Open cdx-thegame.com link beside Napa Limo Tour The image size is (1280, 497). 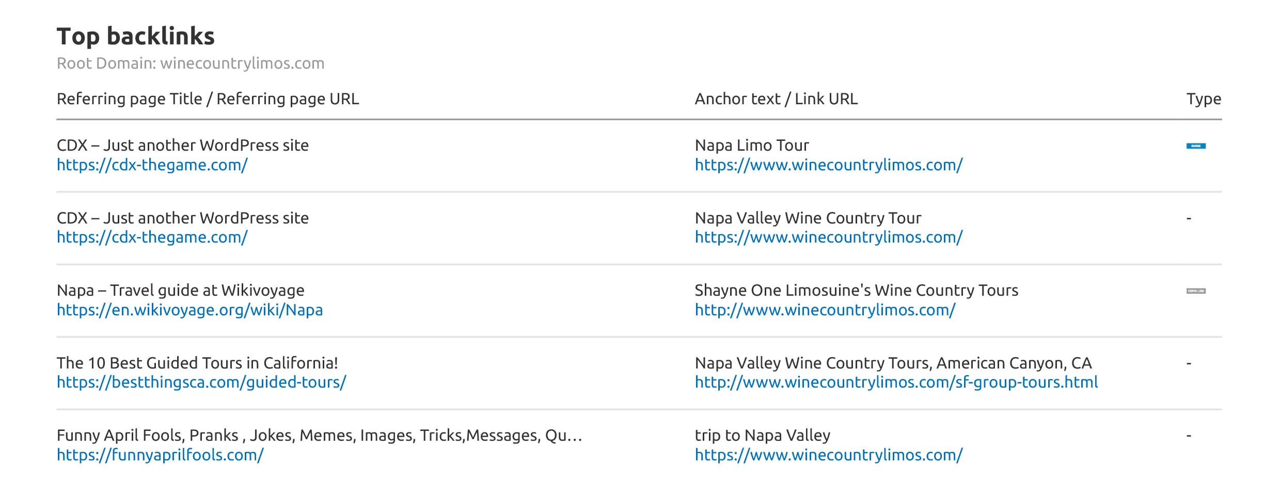click(152, 165)
